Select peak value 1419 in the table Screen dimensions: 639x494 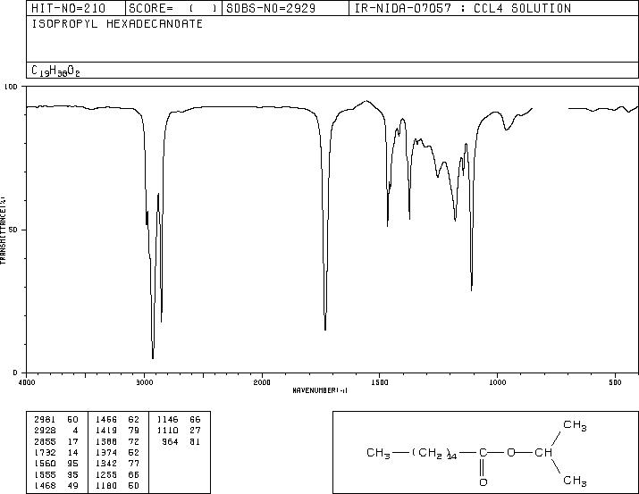pyautogui.click(x=106, y=431)
